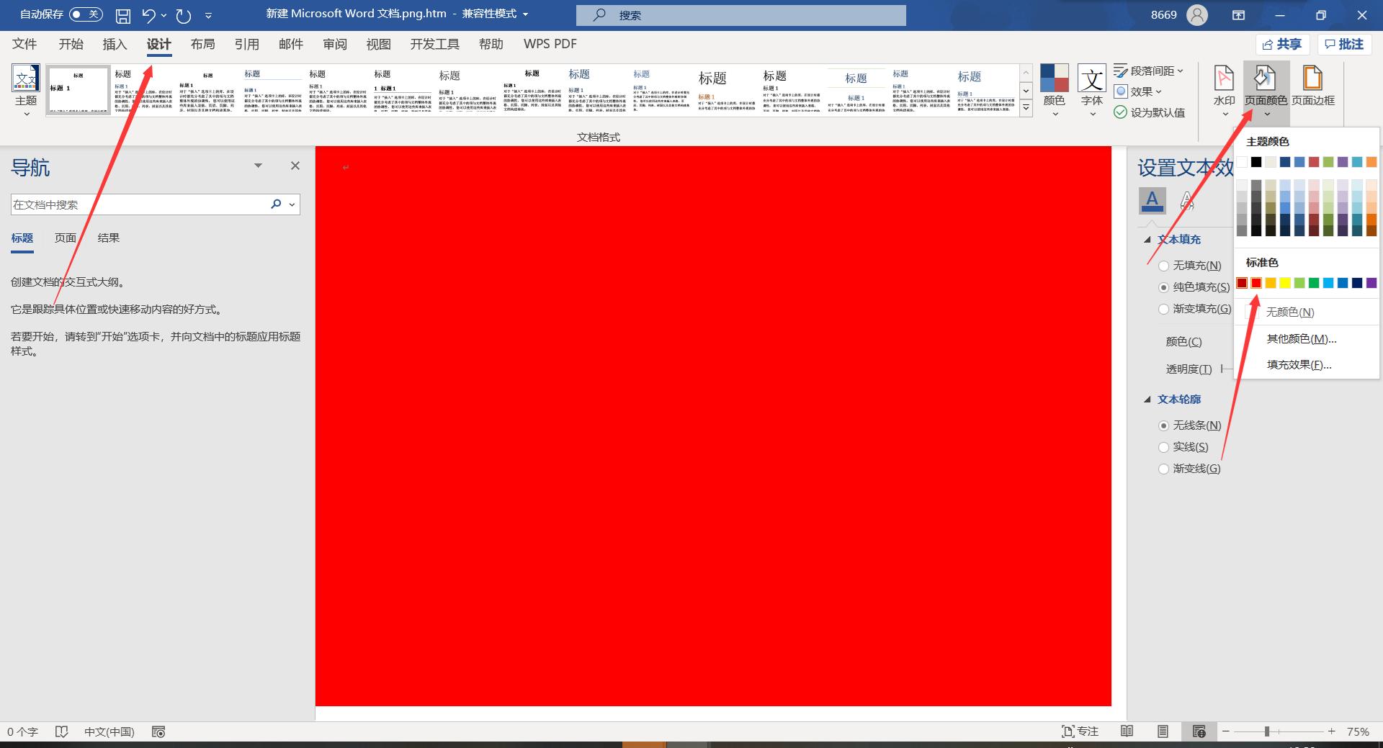1383x748 pixels.
Task: Switch to the 布局 tab
Action: coord(203,44)
